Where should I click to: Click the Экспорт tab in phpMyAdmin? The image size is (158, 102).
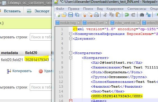coord(38,11)
